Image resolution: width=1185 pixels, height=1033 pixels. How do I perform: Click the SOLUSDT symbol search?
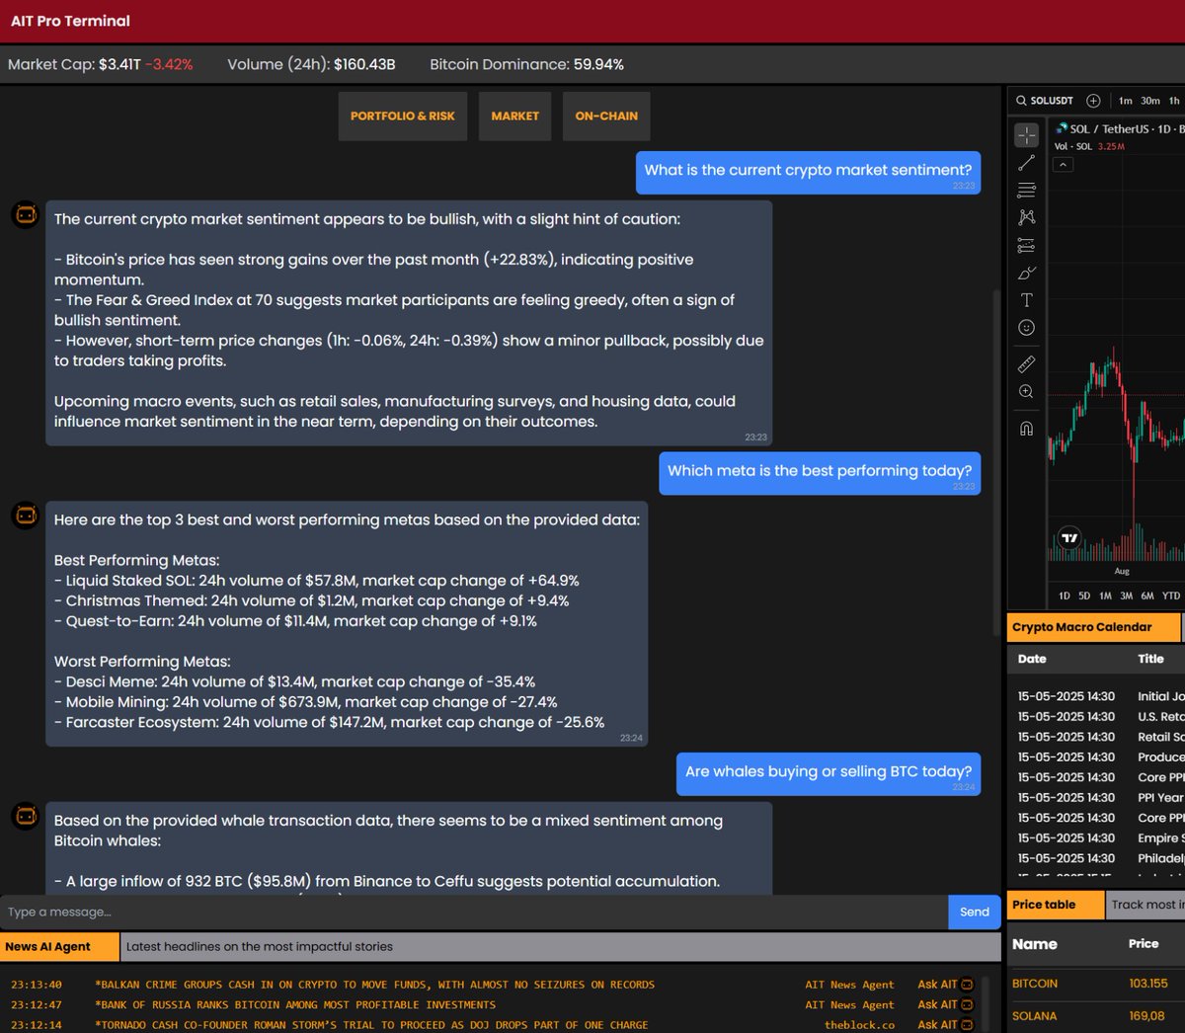[x=1045, y=101]
